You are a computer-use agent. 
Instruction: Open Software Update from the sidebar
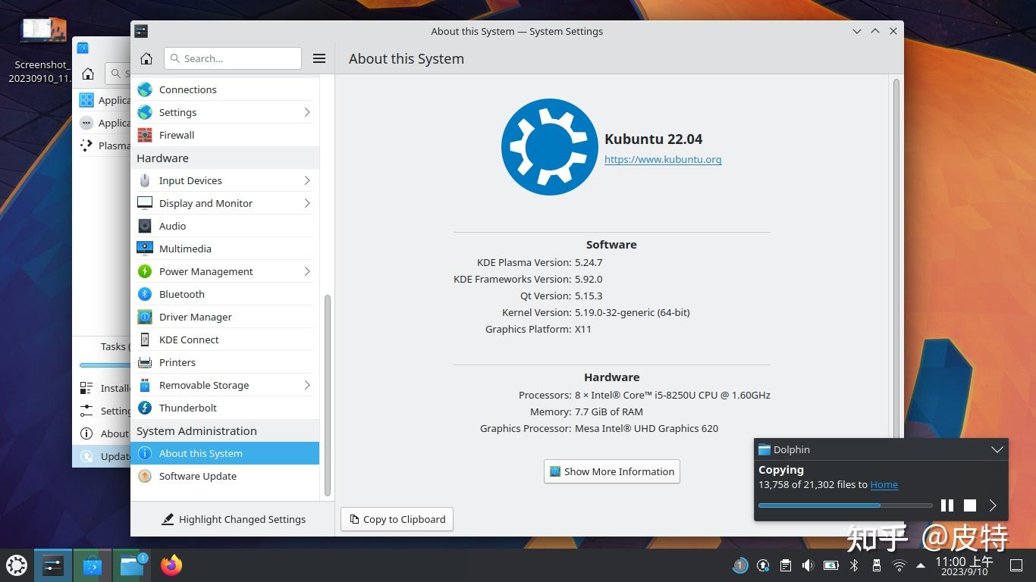coord(197,476)
